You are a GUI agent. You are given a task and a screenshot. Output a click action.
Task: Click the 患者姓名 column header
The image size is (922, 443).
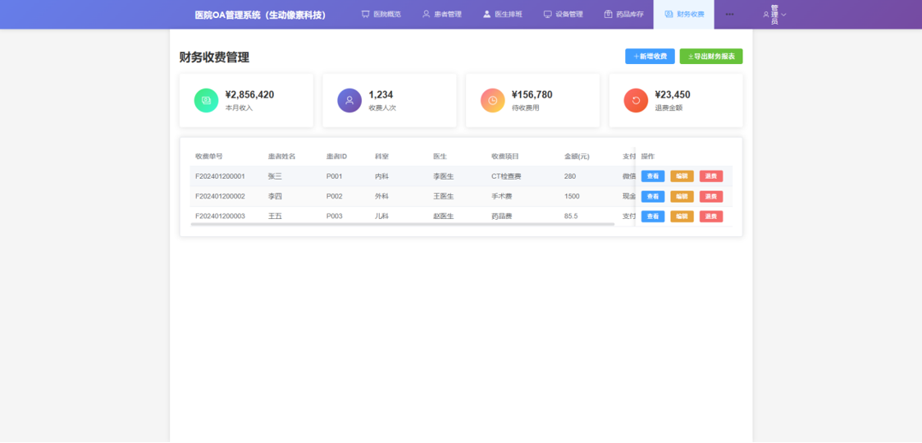[281, 156]
